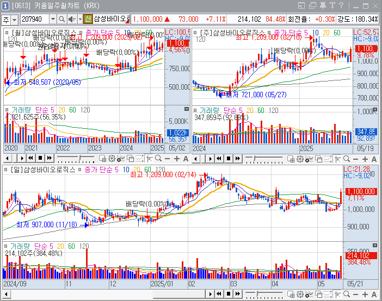382x301 pixels.
Task: Click the minus zoom-out icon in daily toolbar
Action: [x=356, y=294]
